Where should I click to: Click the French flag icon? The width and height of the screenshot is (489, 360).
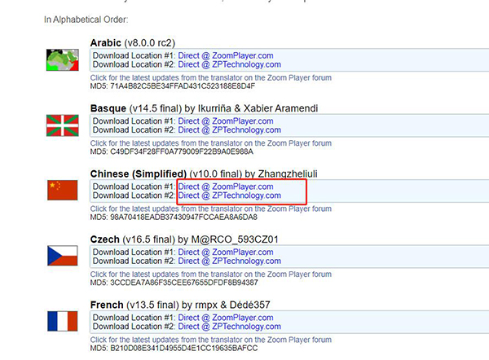(63, 321)
